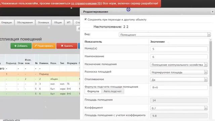The height and width of the screenshot is (121, 215).
Task: Open Отапливаемое dropdown showing Да
Action: coord(179,80)
